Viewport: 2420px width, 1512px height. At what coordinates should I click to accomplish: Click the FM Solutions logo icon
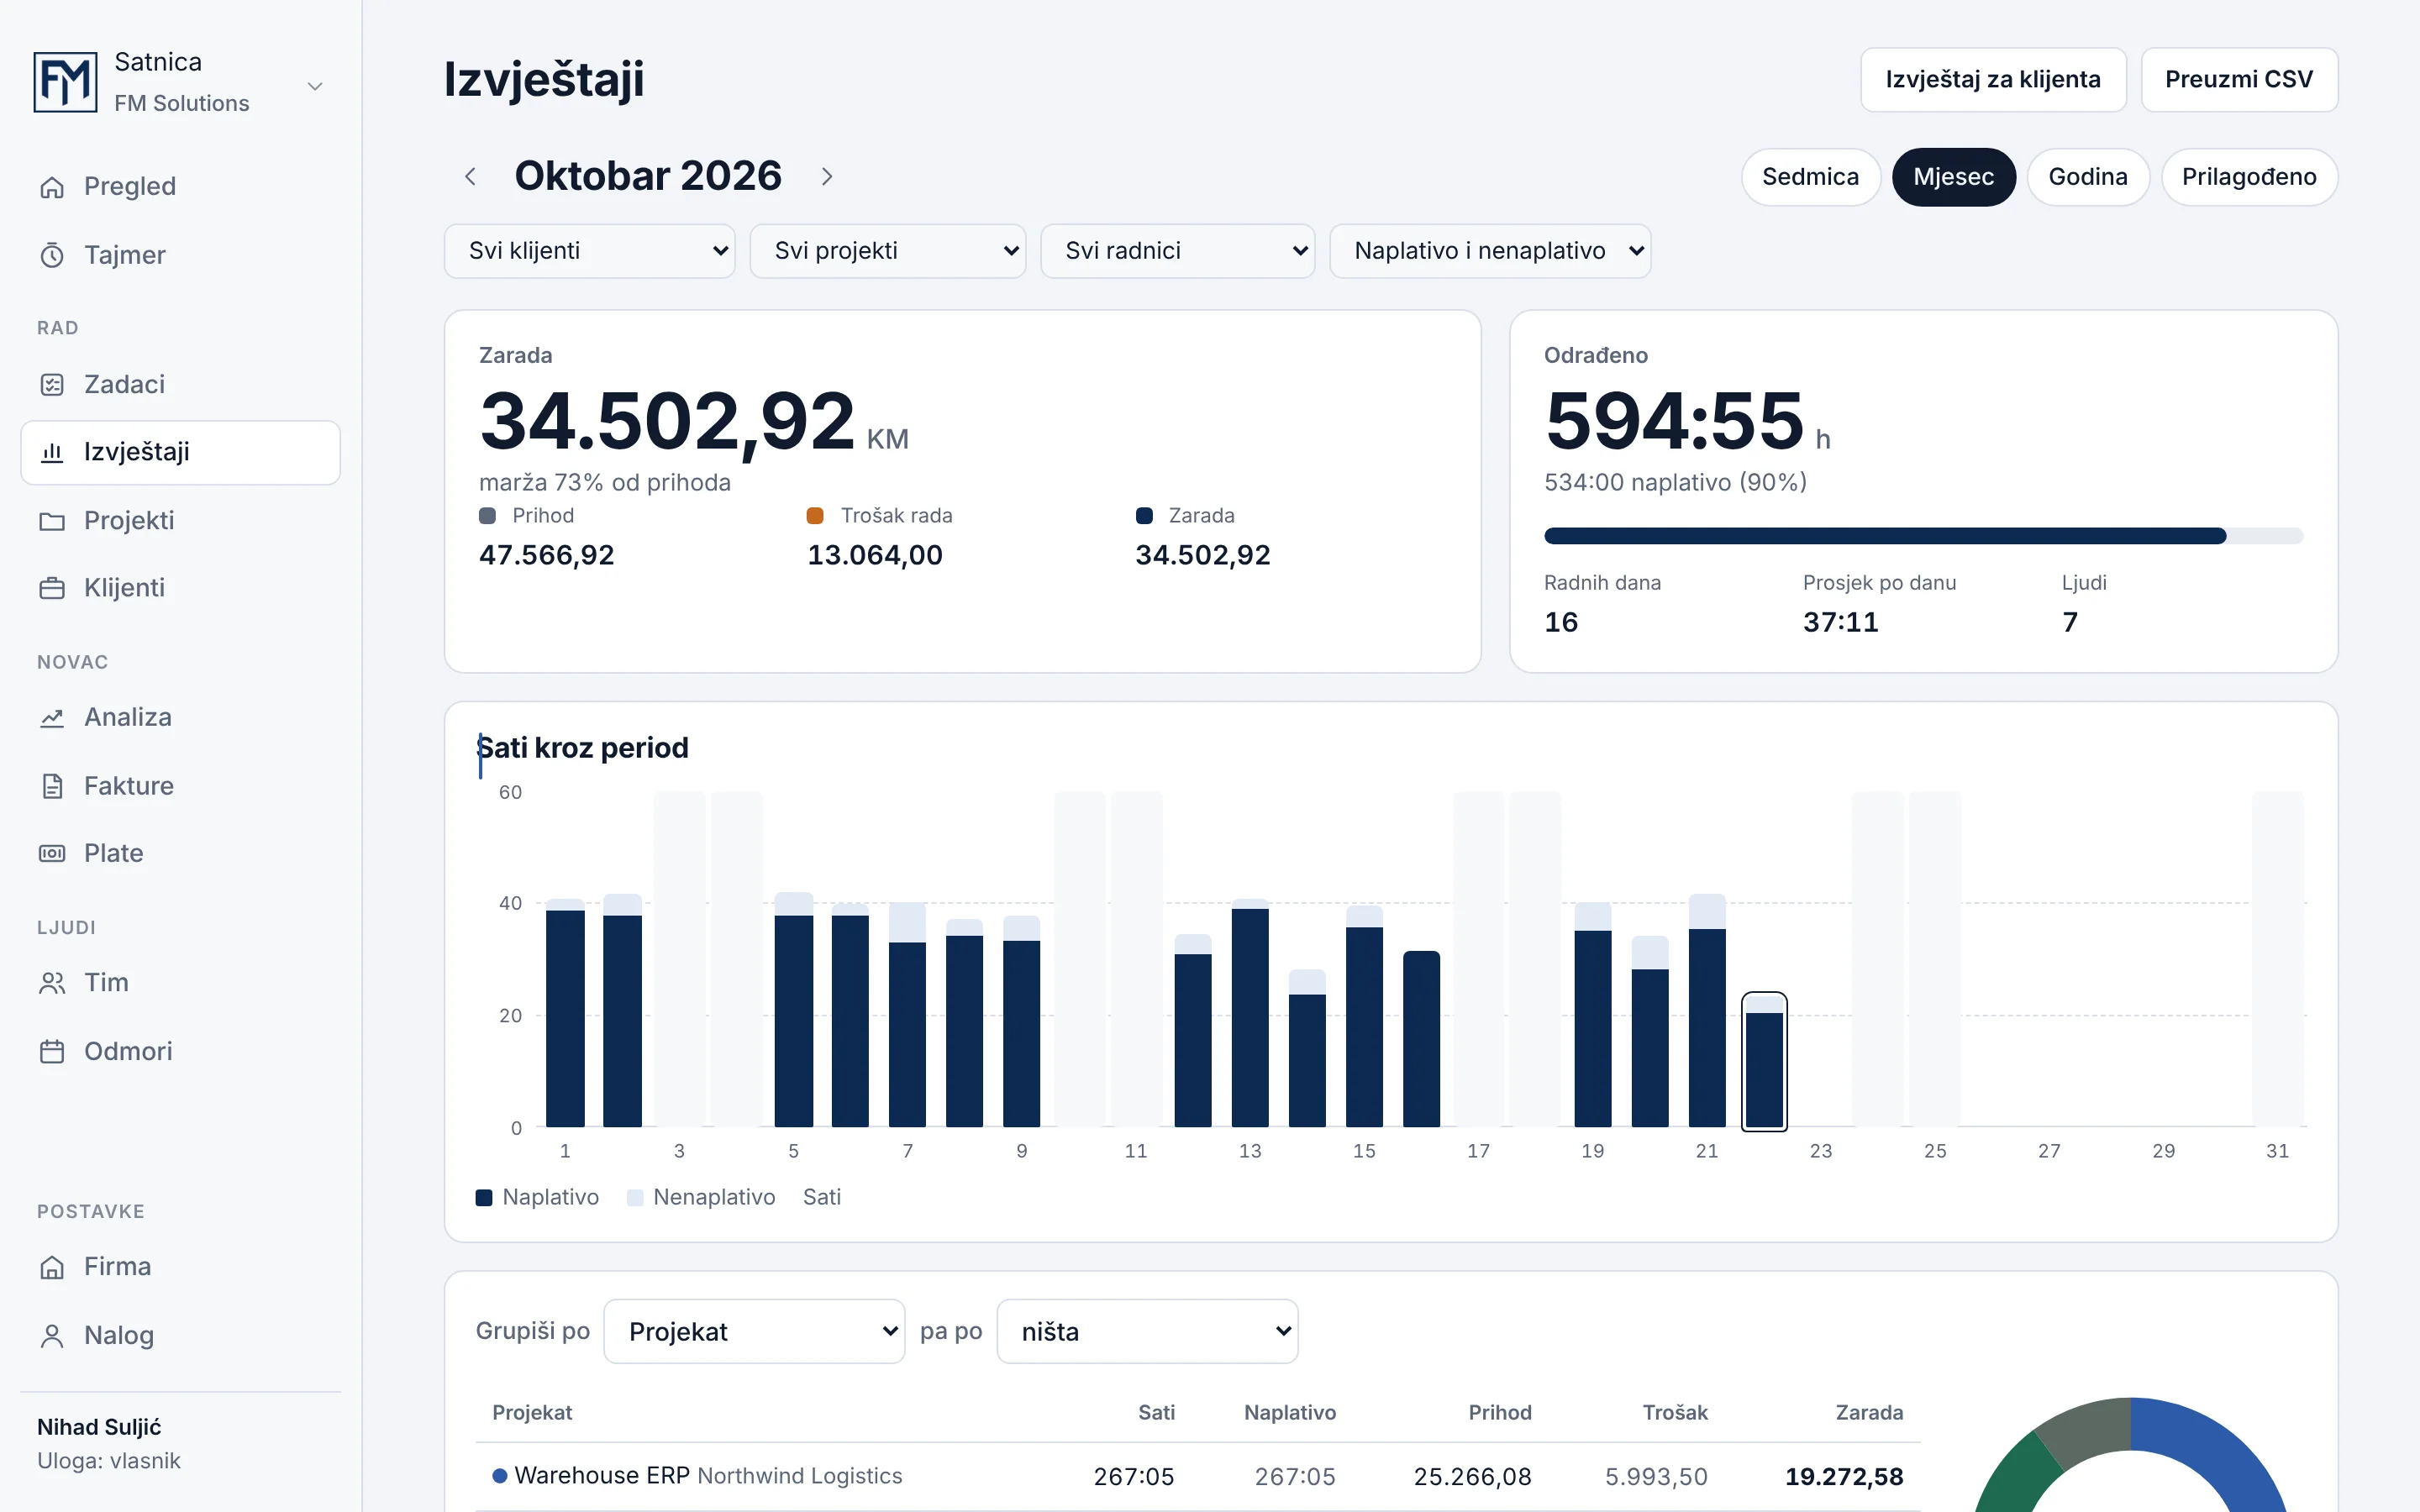pos(65,82)
